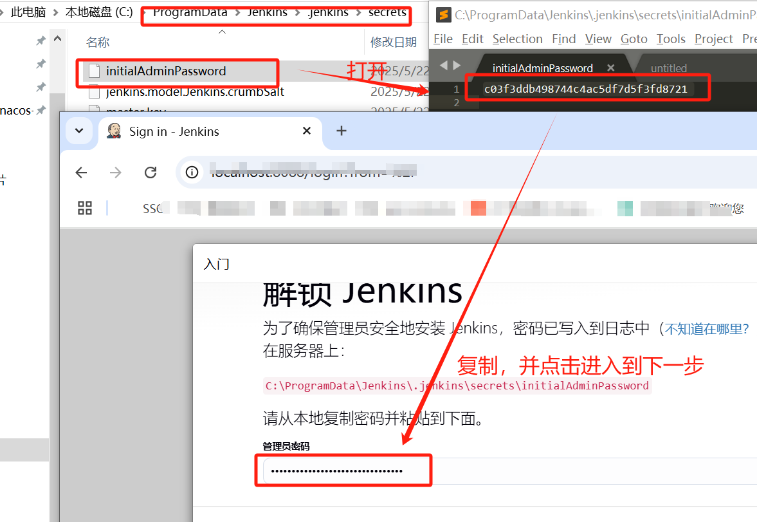Click the password text on line 1
This screenshot has height=522, width=757.
pos(586,89)
